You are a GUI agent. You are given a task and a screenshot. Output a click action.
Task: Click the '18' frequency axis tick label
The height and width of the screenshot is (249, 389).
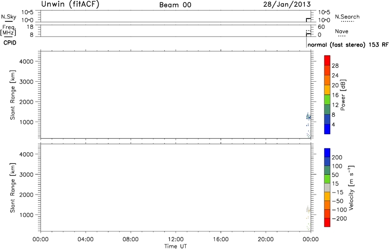click(x=30, y=27)
